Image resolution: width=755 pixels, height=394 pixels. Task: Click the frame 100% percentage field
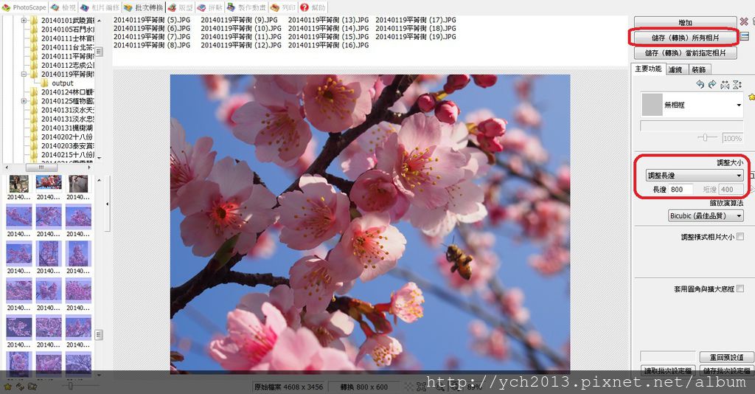coord(732,138)
